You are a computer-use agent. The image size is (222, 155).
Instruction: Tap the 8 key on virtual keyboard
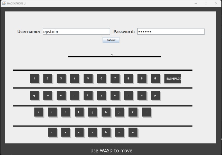point(128,79)
